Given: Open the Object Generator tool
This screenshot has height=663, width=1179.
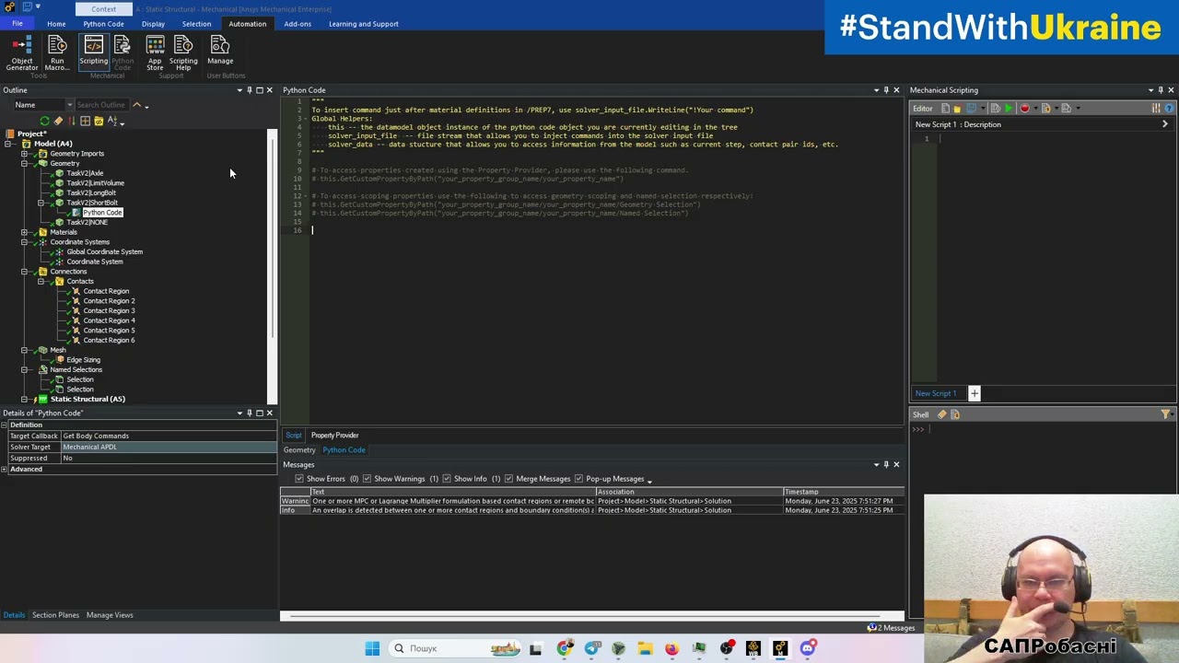Looking at the screenshot, I should (x=21, y=53).
